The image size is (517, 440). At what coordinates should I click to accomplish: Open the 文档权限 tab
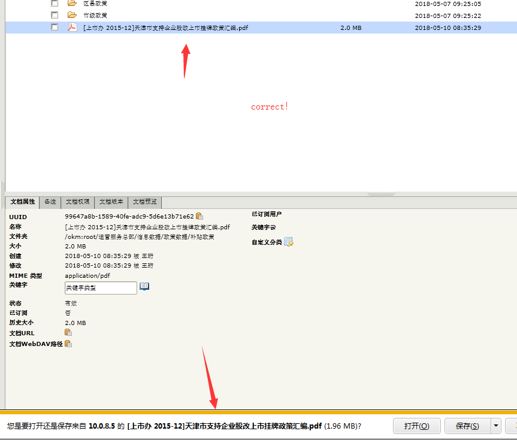pyautogui.click(x=77, y=202)
